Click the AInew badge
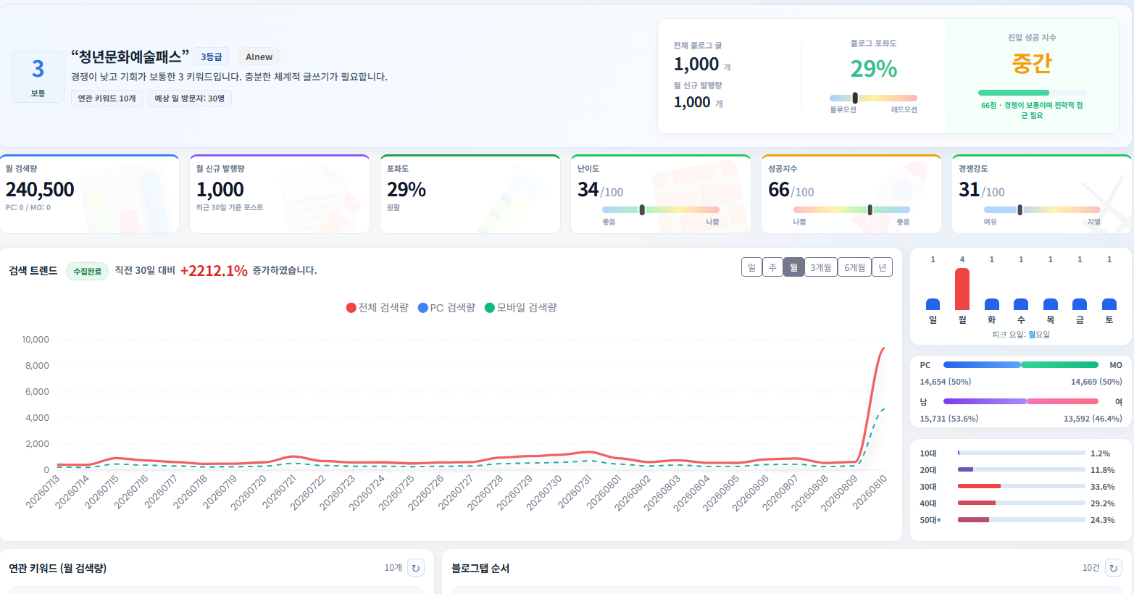Screen dimensions: 1134x594 (259, 57)
